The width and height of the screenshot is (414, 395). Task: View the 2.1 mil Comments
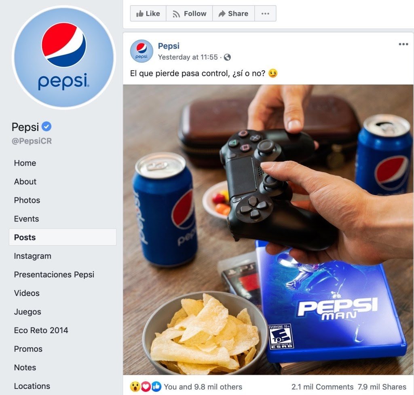pyautogui.click(x=322, y=387)
